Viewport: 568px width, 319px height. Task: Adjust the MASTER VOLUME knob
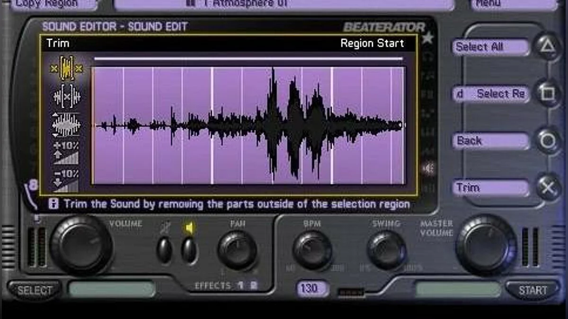[x=486, y=244]
